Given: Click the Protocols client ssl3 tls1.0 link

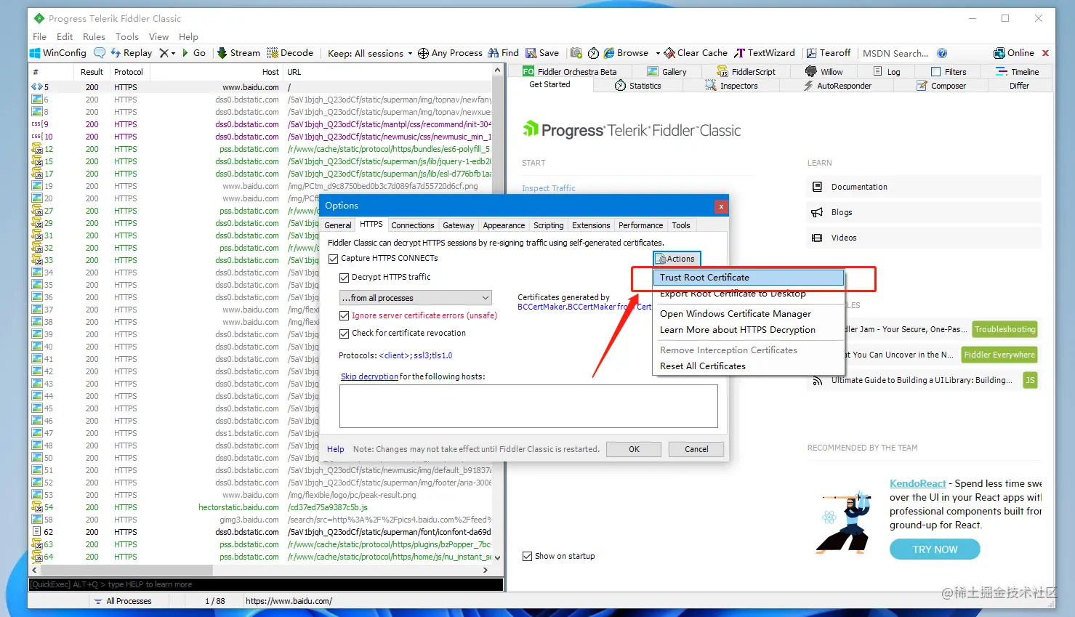Looking at the screenshot, I should click(x=416, y=355).
